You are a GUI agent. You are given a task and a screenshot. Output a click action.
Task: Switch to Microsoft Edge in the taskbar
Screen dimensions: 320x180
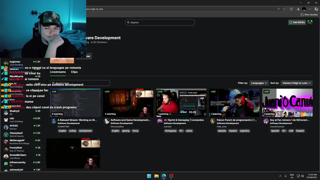point(164,176)
